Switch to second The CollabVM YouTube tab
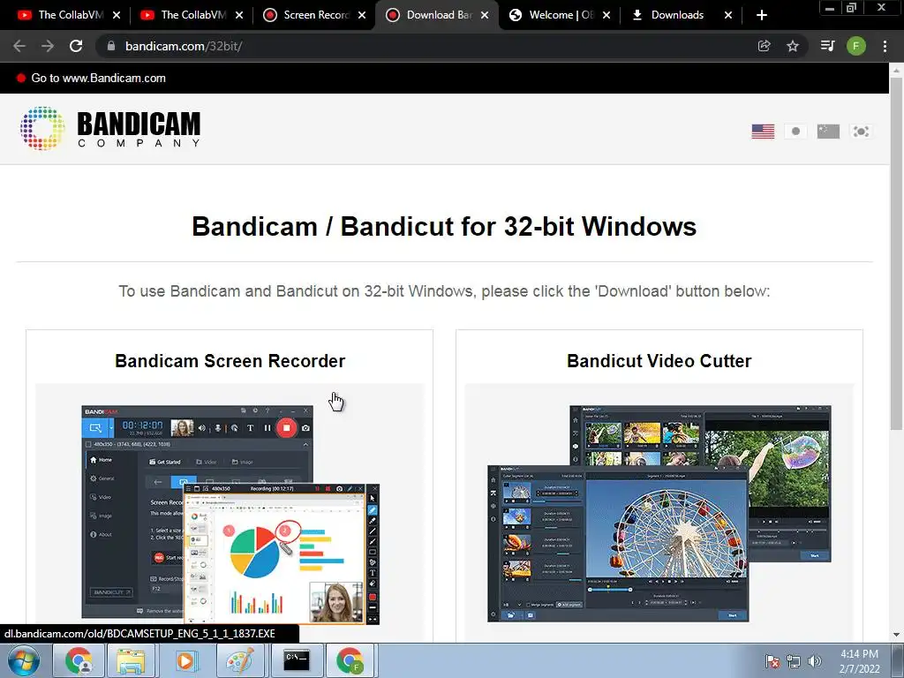904x678 pixels. point(184,15)
